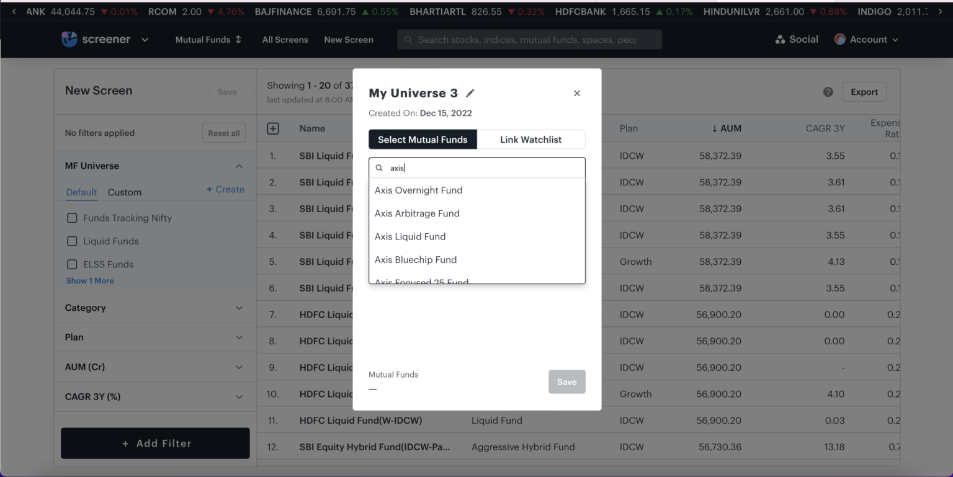
Task: Click the help question mark icon
Action: (x=828, y=92)
